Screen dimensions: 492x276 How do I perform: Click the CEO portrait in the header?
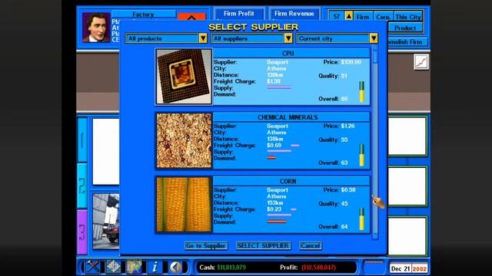(x=96, y=28)
